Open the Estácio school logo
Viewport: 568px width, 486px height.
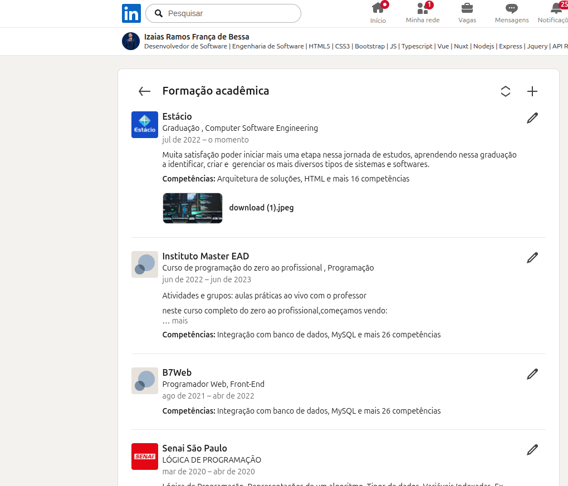(x=145, y=125)
